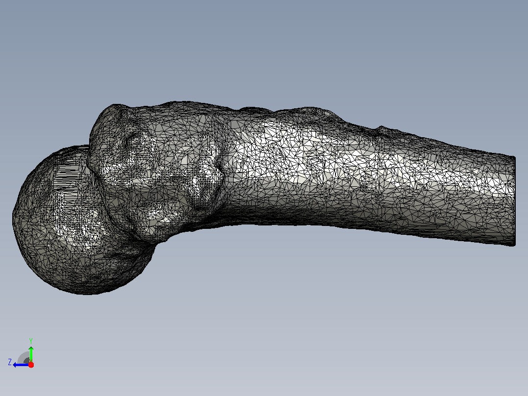
Task: Click the Y label on the triad
Action: 31,341
